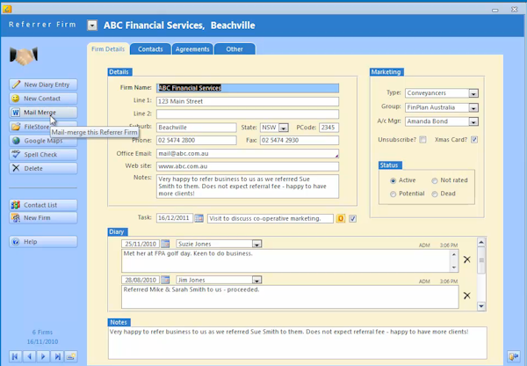Set Status to Potential
The image size is (527, 366).
coord(393,195)
